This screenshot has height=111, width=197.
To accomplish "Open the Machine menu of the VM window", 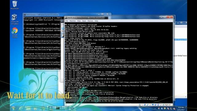I will [x=73, y=21].
